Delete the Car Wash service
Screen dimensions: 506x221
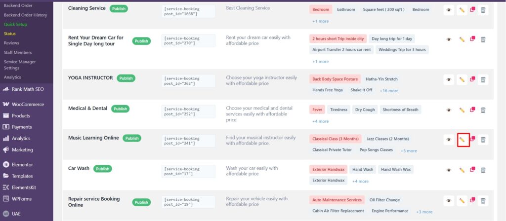tap(483, 170)
